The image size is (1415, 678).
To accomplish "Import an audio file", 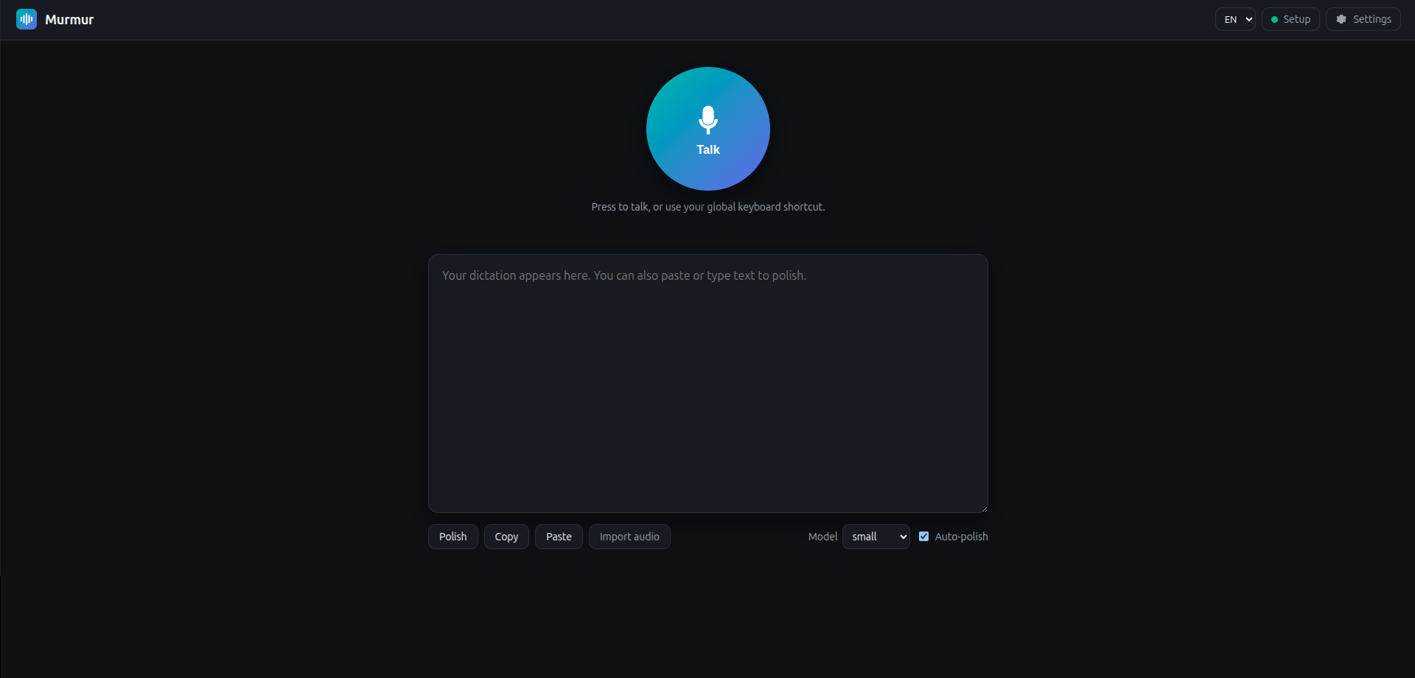I will pyautogui.click(x=629, y=537).
